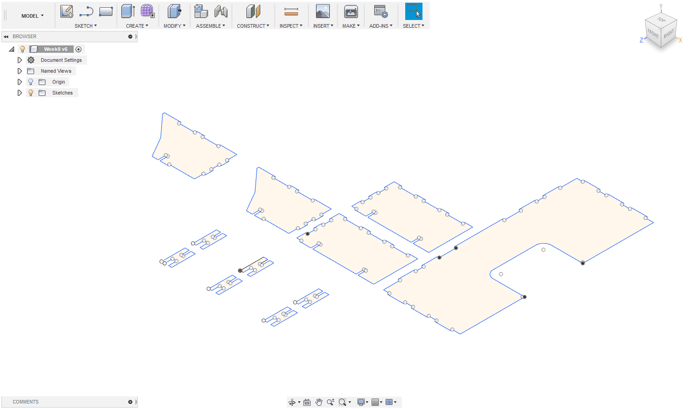The image size is (689, 409).
Task: Click the COMMENTS panel header
Action: tap(70, 402)
